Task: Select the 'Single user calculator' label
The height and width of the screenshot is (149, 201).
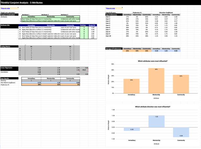Action: 8,12
